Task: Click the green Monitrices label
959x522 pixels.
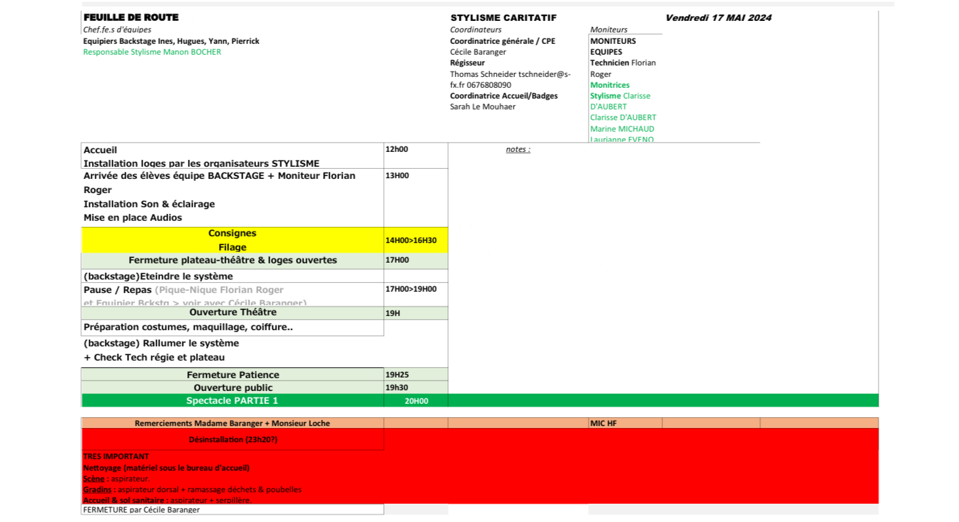Action: click(610, 85)
